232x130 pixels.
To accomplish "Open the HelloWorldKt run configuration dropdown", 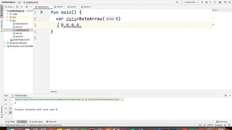I will pyautogui.click(x=190, y=2).
